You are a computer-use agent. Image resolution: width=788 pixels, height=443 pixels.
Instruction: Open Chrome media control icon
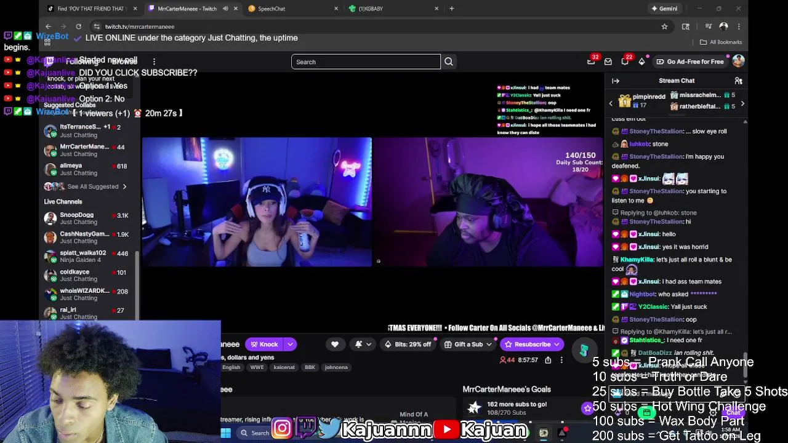[709, 26]
